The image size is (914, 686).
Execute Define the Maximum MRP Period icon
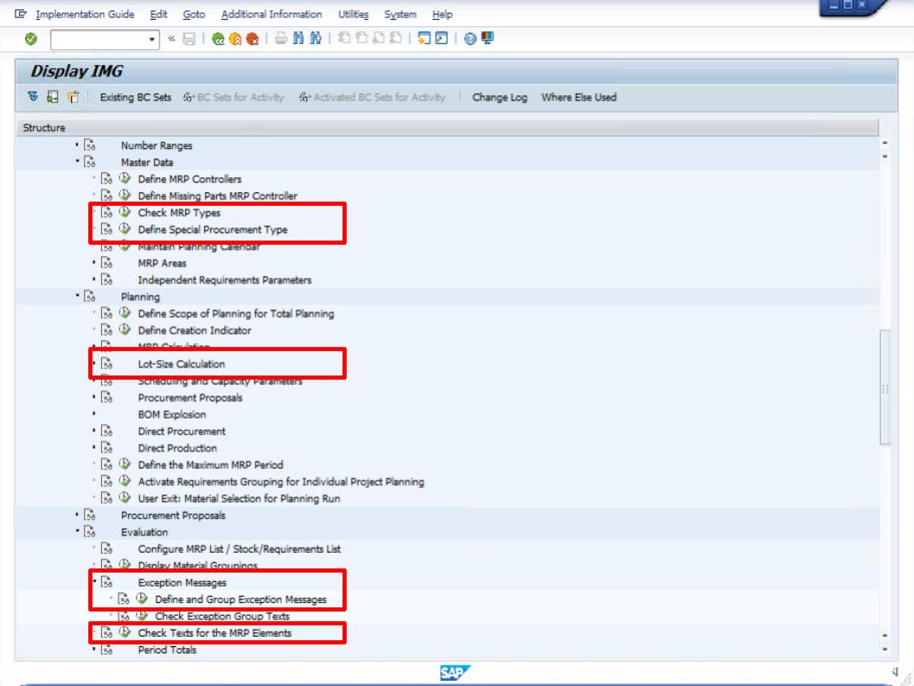pos(125,465)
